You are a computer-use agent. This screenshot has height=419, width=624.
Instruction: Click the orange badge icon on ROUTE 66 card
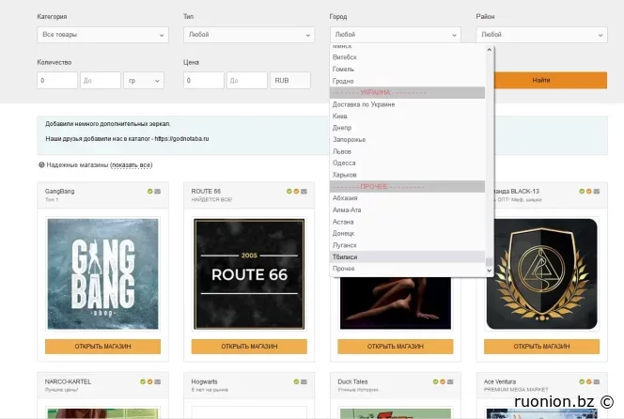(x=297, y=192)
